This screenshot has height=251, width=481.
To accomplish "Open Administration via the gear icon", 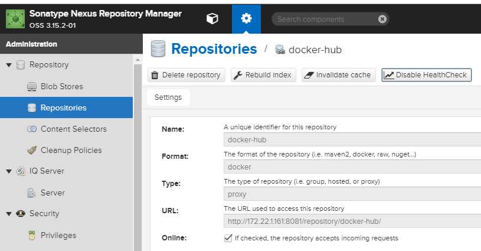I will 246,19.
